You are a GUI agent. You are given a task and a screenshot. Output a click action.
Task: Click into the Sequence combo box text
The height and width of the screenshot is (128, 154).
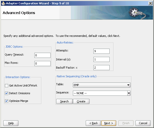[x=100, y=93]
